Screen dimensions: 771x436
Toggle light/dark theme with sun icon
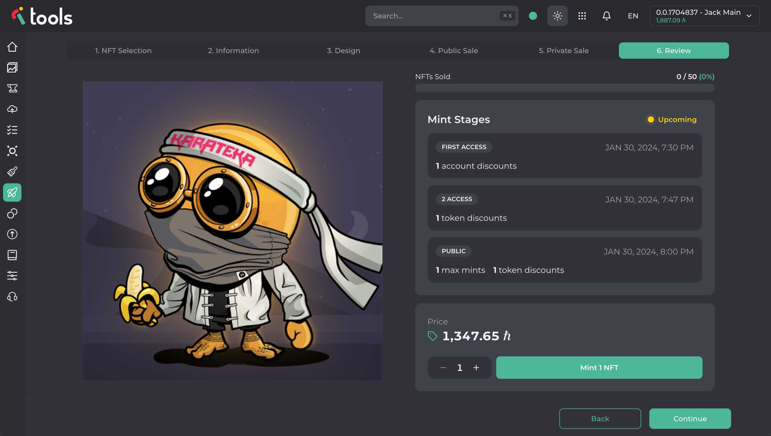[x=557, y=16]
